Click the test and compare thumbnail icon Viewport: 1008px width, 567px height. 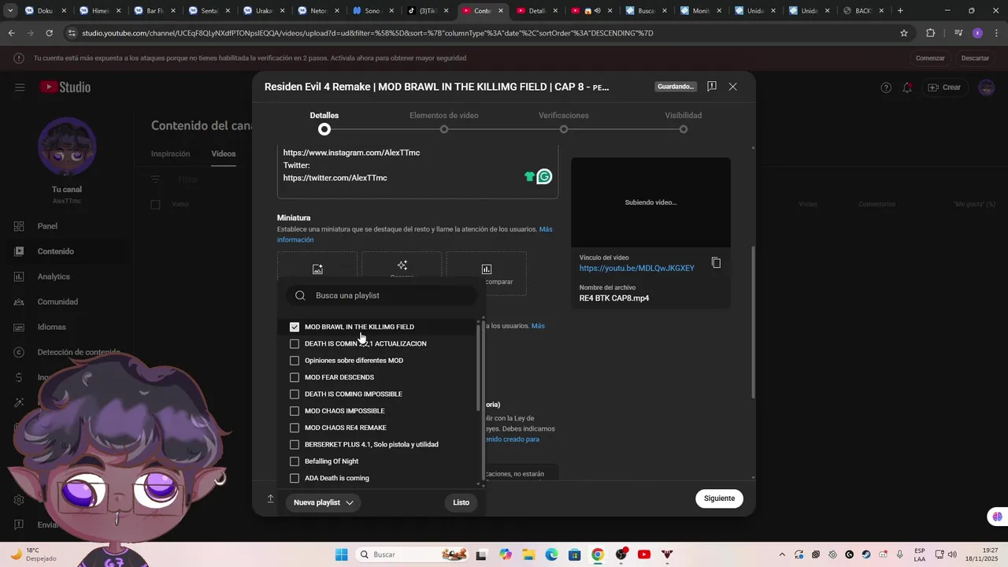(487, 269)
